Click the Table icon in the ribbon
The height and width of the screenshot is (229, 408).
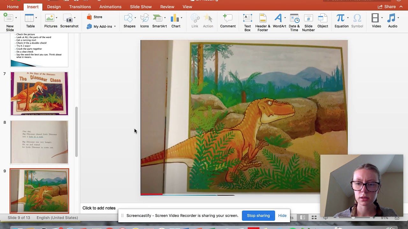29,18
